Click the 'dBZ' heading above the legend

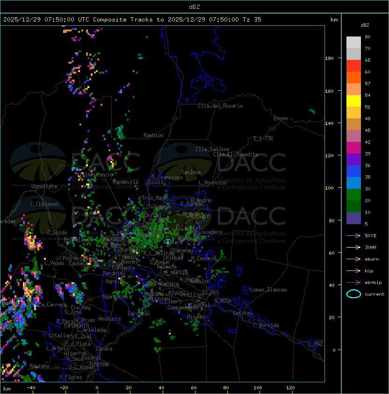click(x=365, y=25)
